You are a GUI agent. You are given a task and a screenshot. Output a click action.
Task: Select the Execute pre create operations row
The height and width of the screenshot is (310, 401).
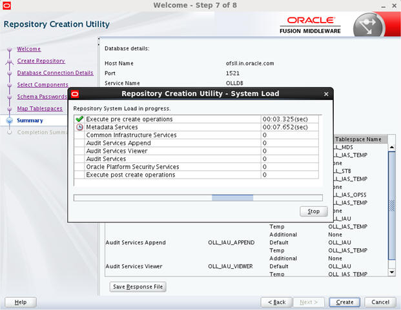196,119
